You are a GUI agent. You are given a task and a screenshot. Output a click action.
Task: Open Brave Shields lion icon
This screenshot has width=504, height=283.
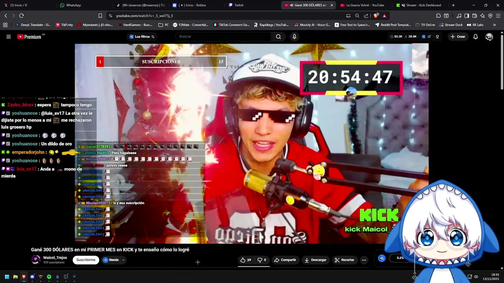click(x=376, y=16)
